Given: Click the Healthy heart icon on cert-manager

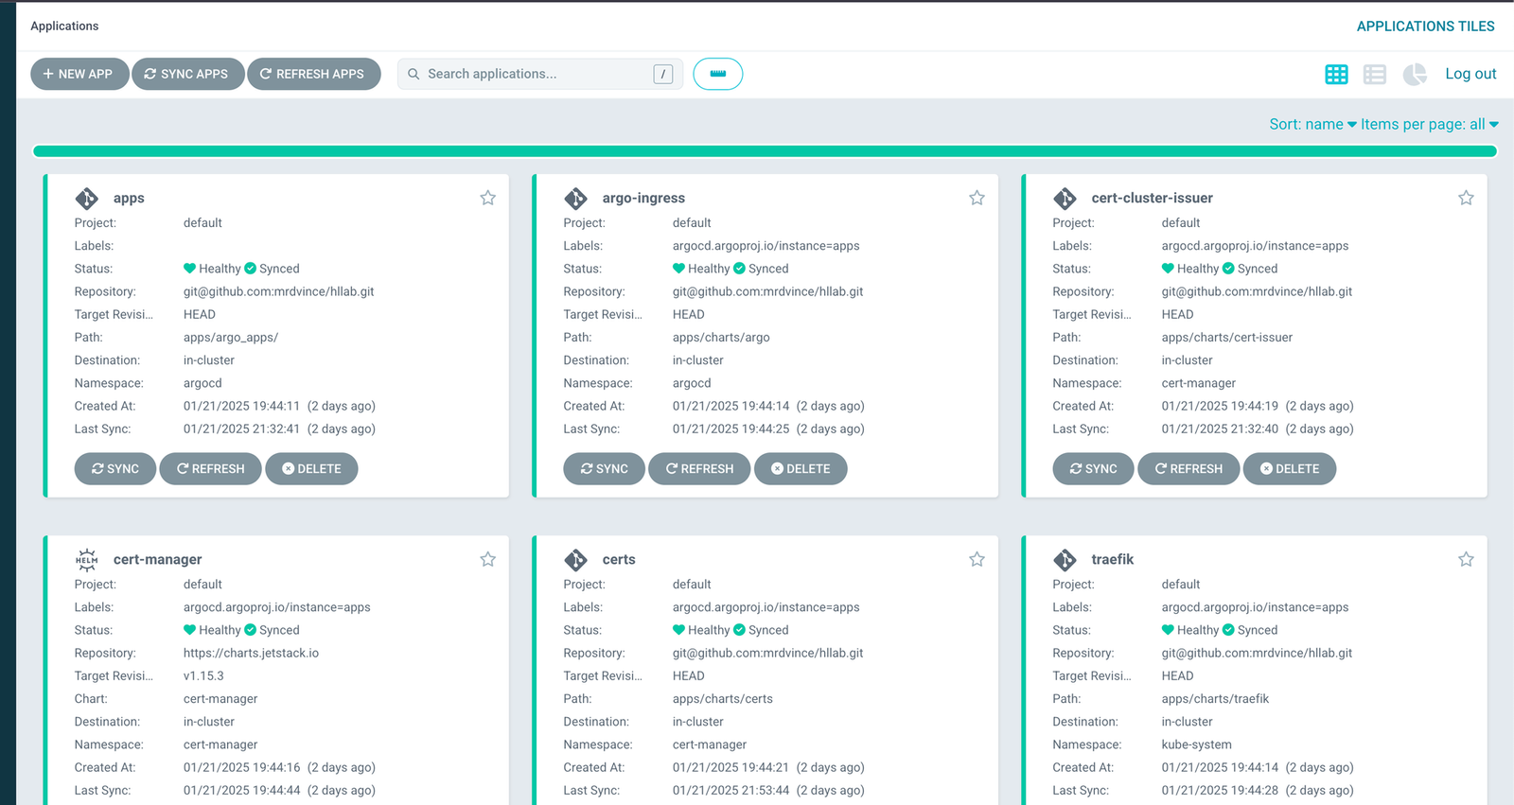Looking at the screenshot, I should 189,630.
